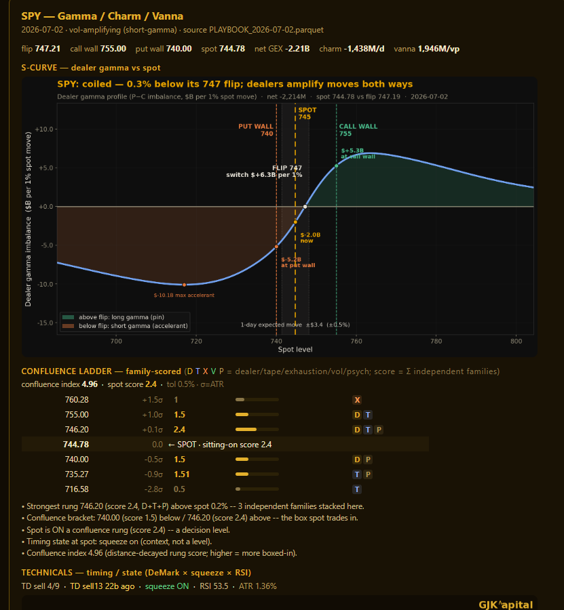Image resolution: width=564 pixels, height=610 pixels.
Task: Click the '$-10.1B max accelerant' label
Action: tap(184, 295)
